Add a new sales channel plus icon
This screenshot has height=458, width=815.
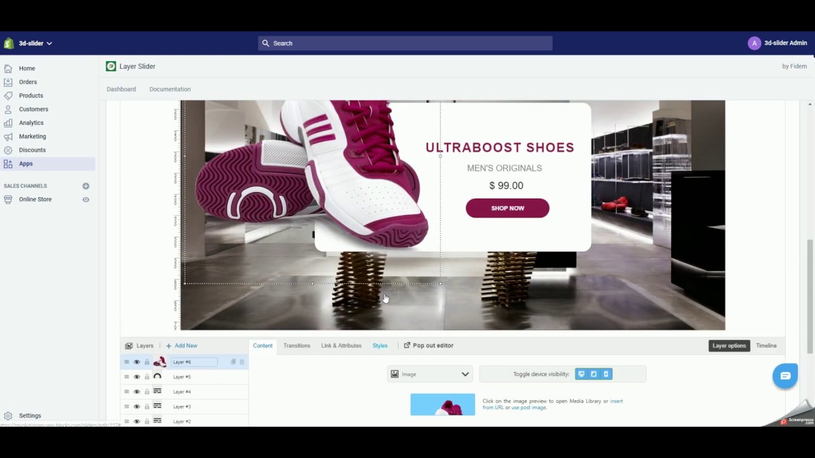86,186
